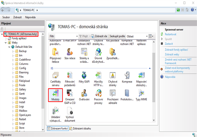Click Získat nové komponenty webové platformy link
Image resolution: width=197 pixels, height=137 pixels.
[177, 70]
